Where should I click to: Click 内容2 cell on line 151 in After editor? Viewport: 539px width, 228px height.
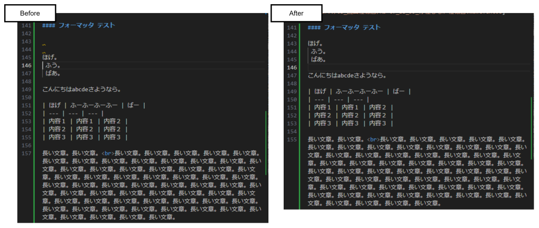click(x=378, y=107)
